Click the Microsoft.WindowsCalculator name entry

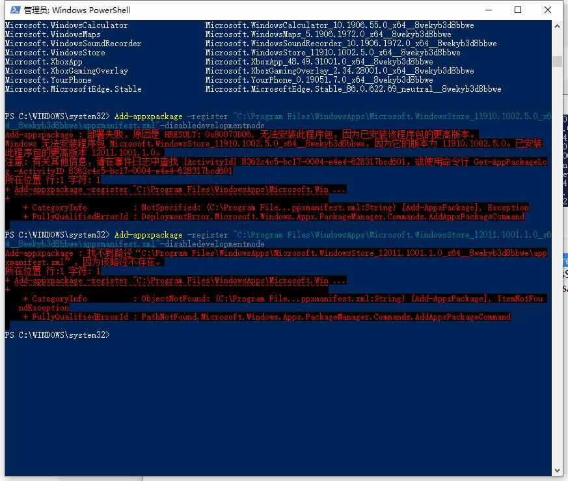66,25
